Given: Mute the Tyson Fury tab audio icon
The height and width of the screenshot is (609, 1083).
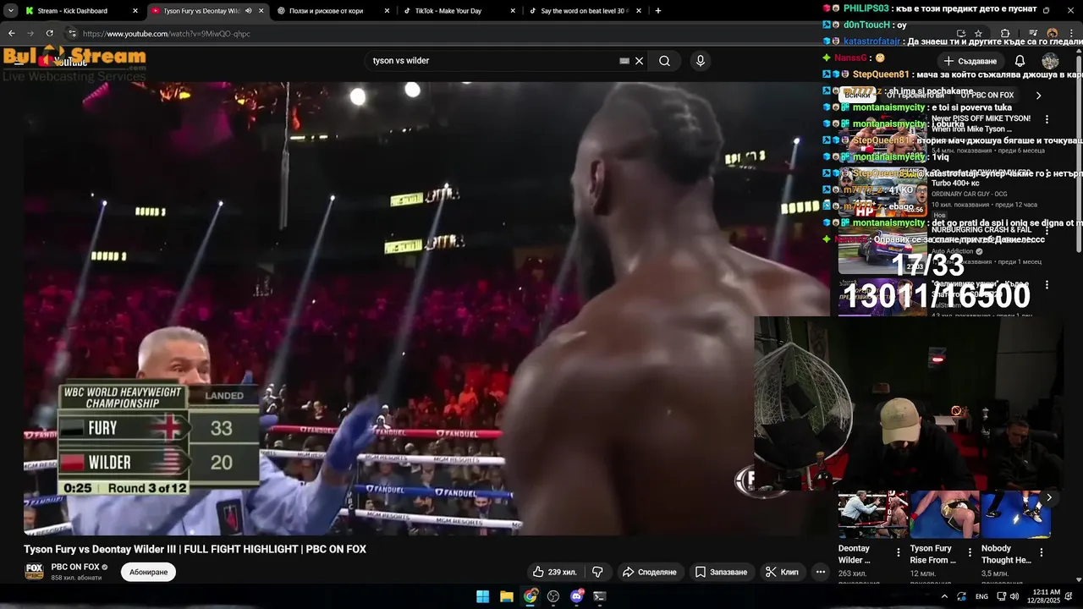Looking at the screenshot, I should click(249, 11).
